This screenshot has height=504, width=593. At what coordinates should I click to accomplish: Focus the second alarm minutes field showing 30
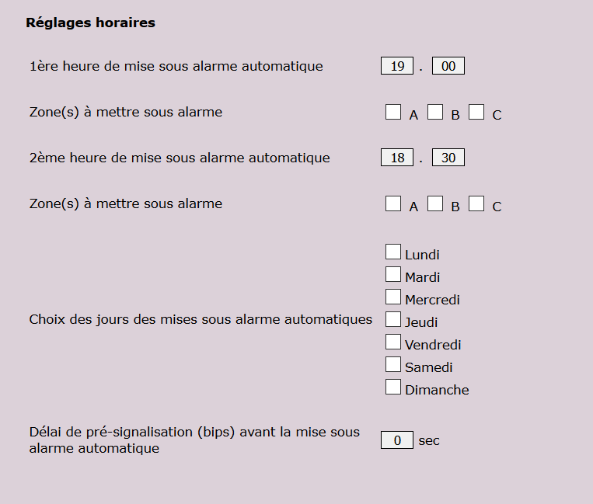click(448, 158)
